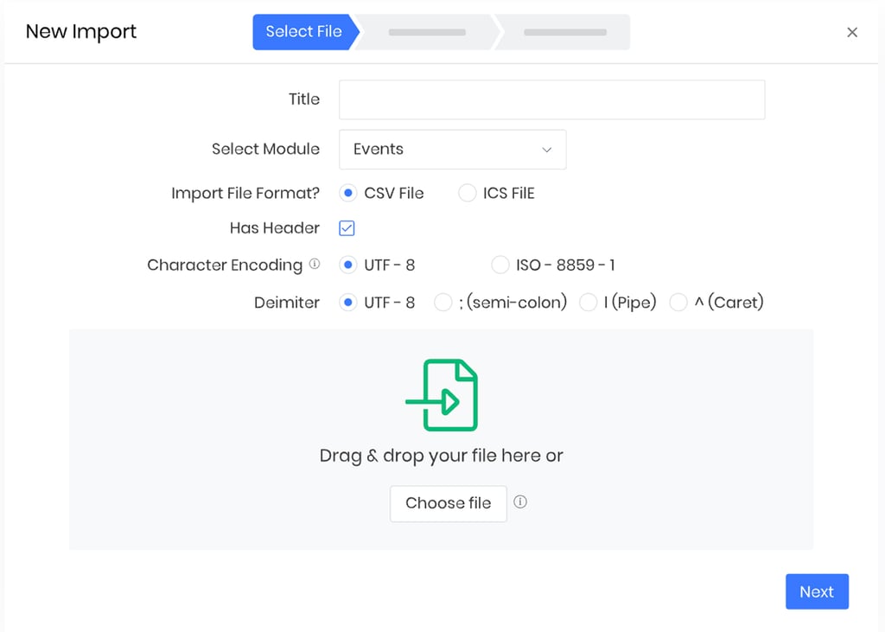The height and width of the screenshot is (632, 885).
Task: Select the semi-colon delimiter
Action: (x=442, y=302)
